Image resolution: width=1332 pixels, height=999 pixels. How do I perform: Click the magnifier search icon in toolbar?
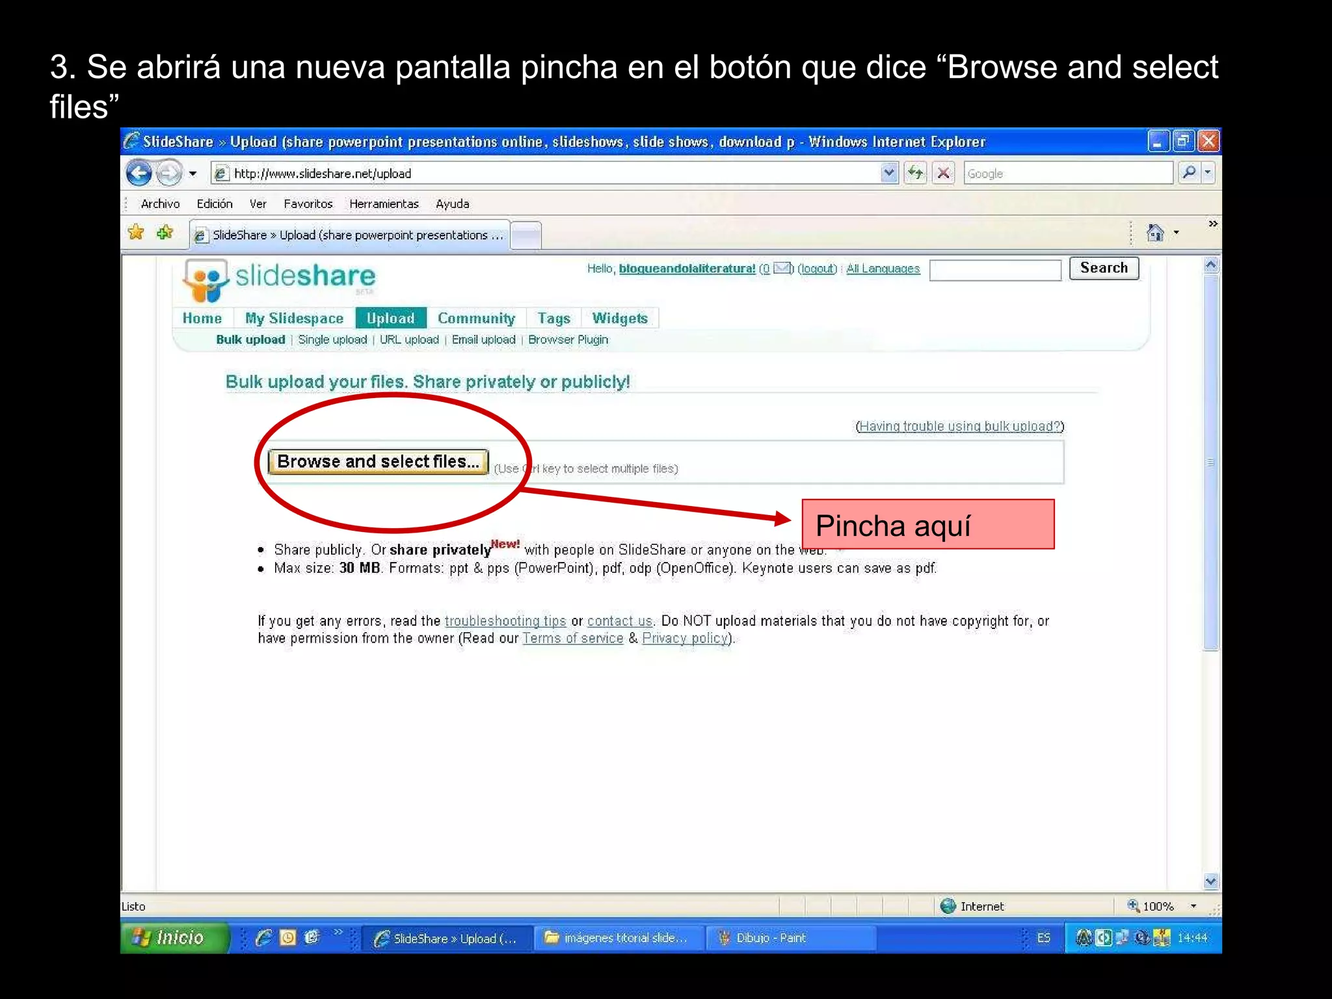pyautogui.click(x=1189, y=172)
